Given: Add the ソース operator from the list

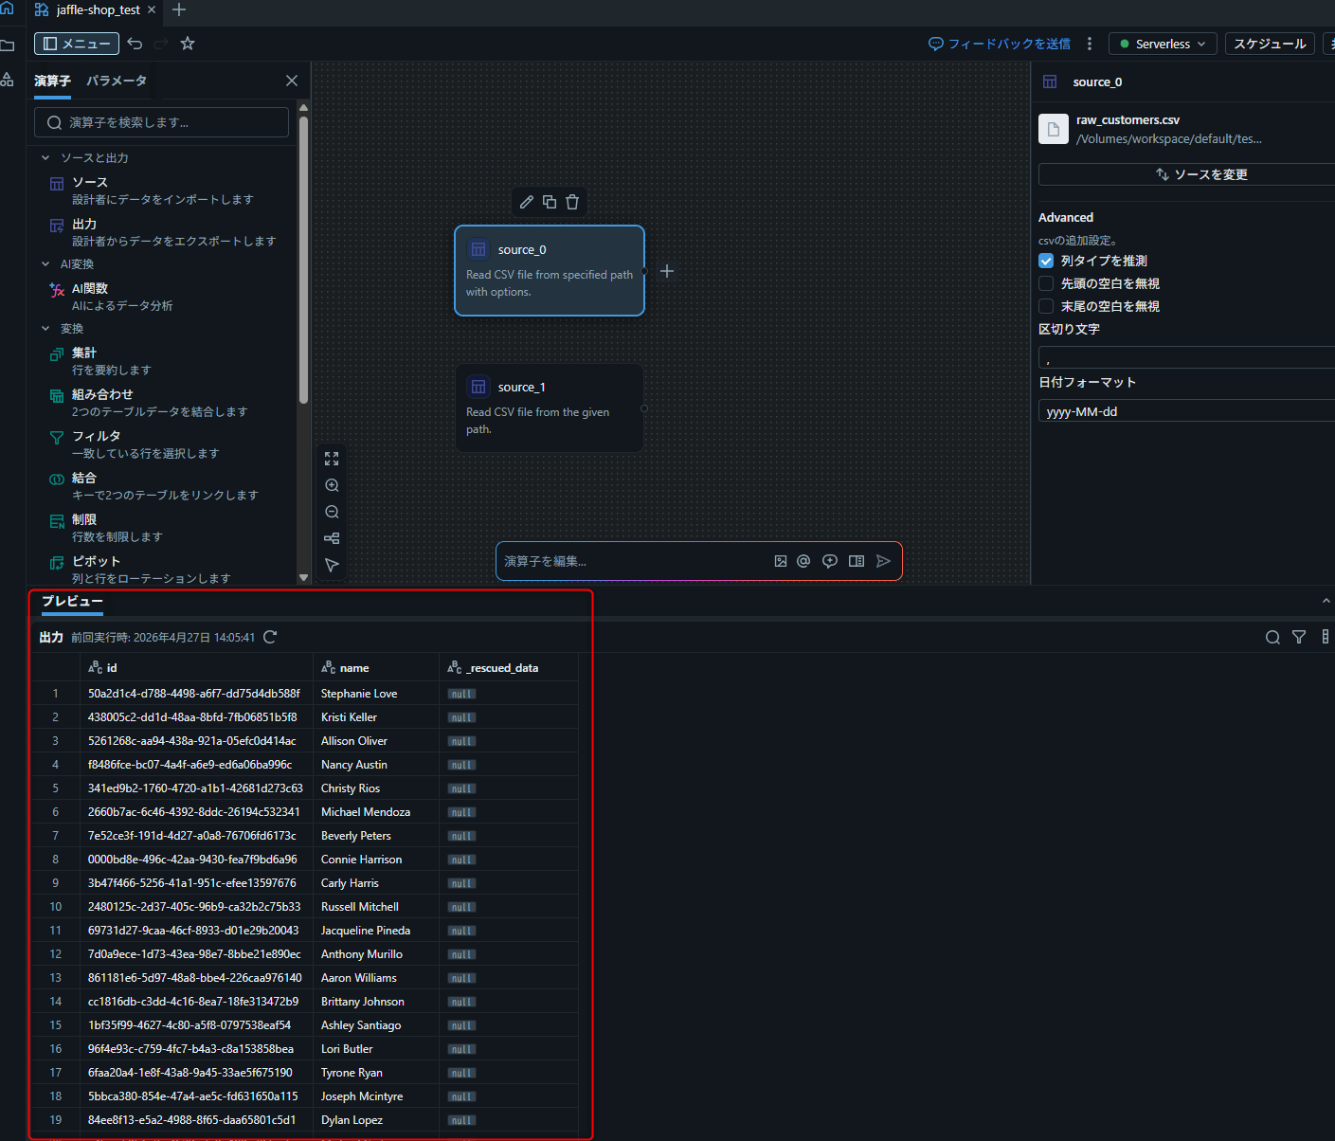Looking at the screenshot, I should pyautogui.click(x=163, y=190).
